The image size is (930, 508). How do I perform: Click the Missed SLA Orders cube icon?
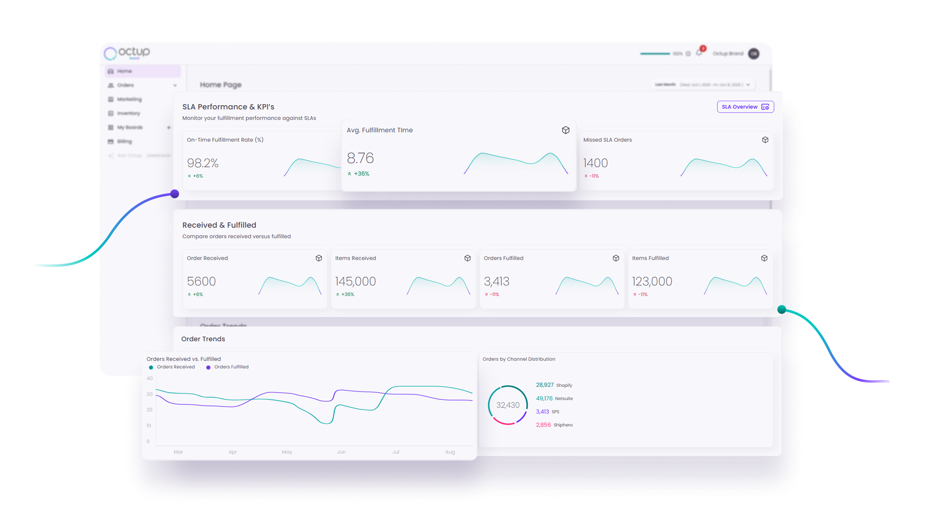click(x=765, y=140)
